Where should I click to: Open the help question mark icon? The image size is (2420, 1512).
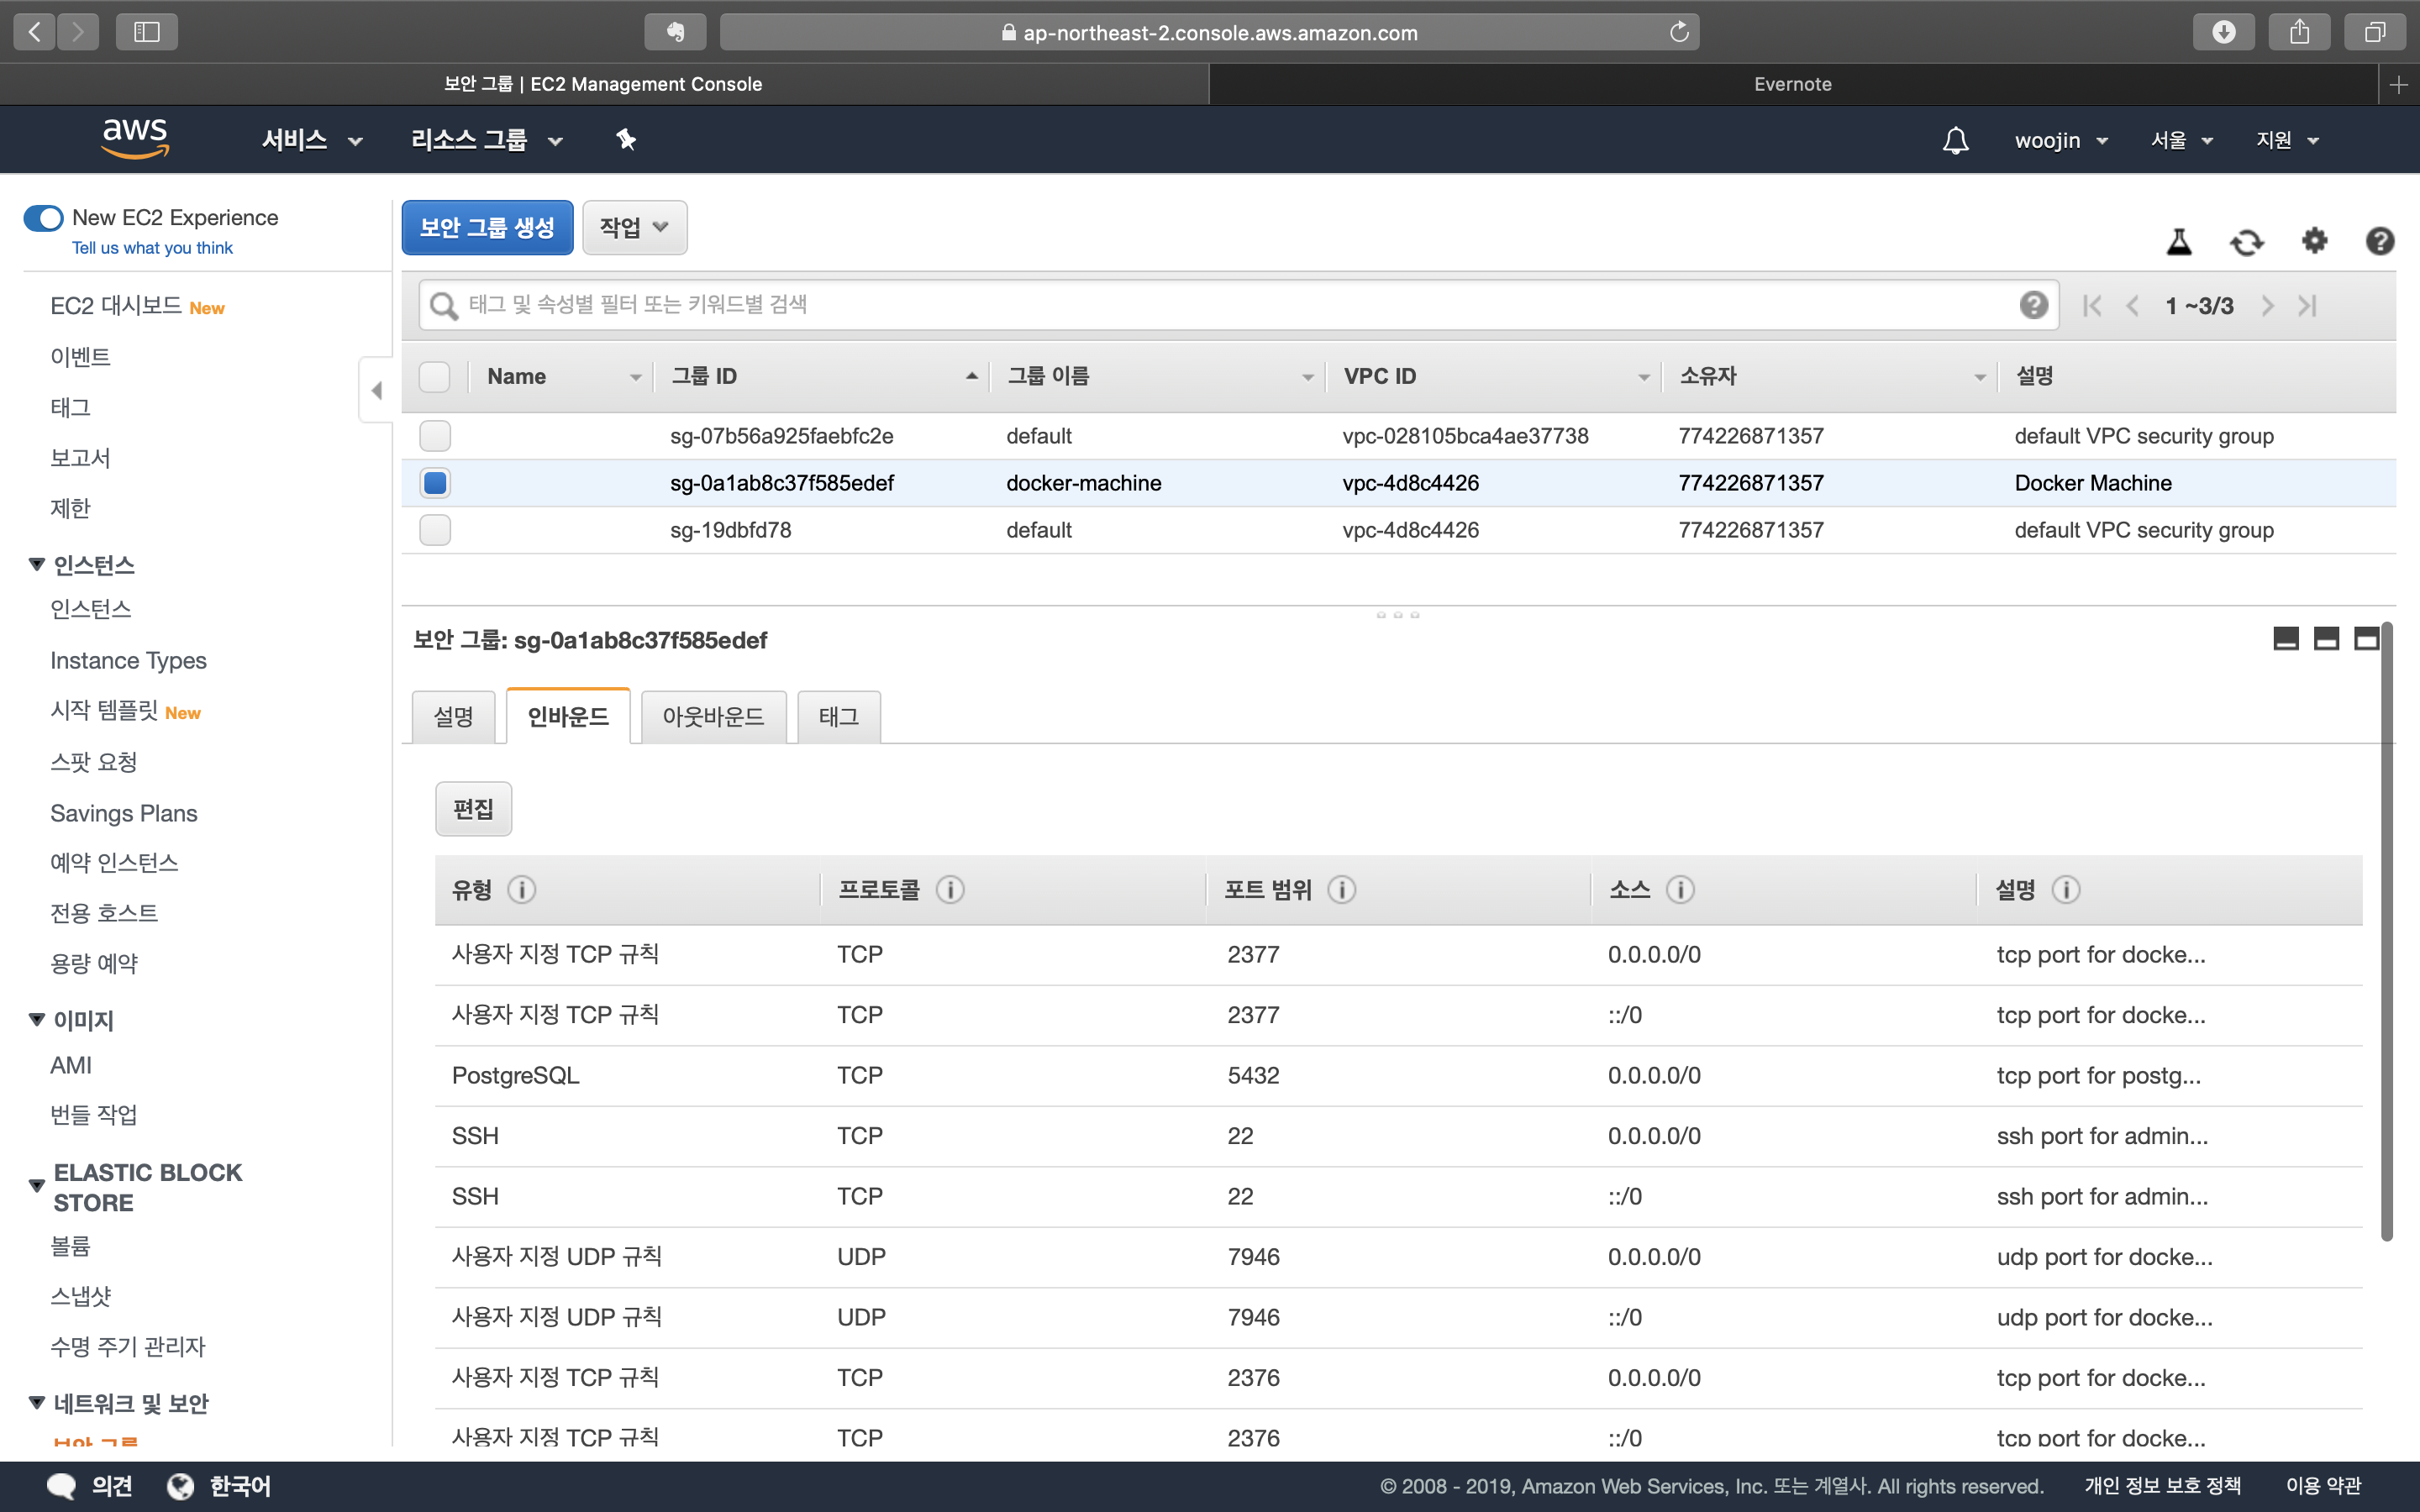pyautogui.click(x=2380, y=241)
